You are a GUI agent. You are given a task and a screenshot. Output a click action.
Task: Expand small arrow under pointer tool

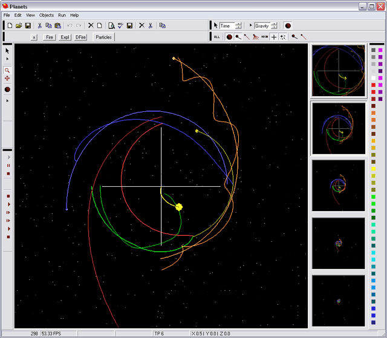[7, 59]
